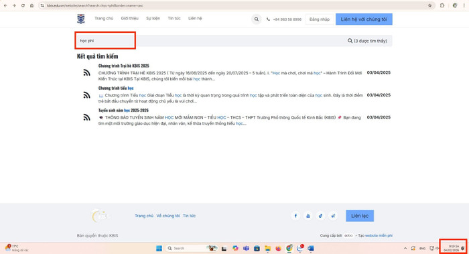
Task: Click the KBIS school crest logo
Action: [81, 19]
